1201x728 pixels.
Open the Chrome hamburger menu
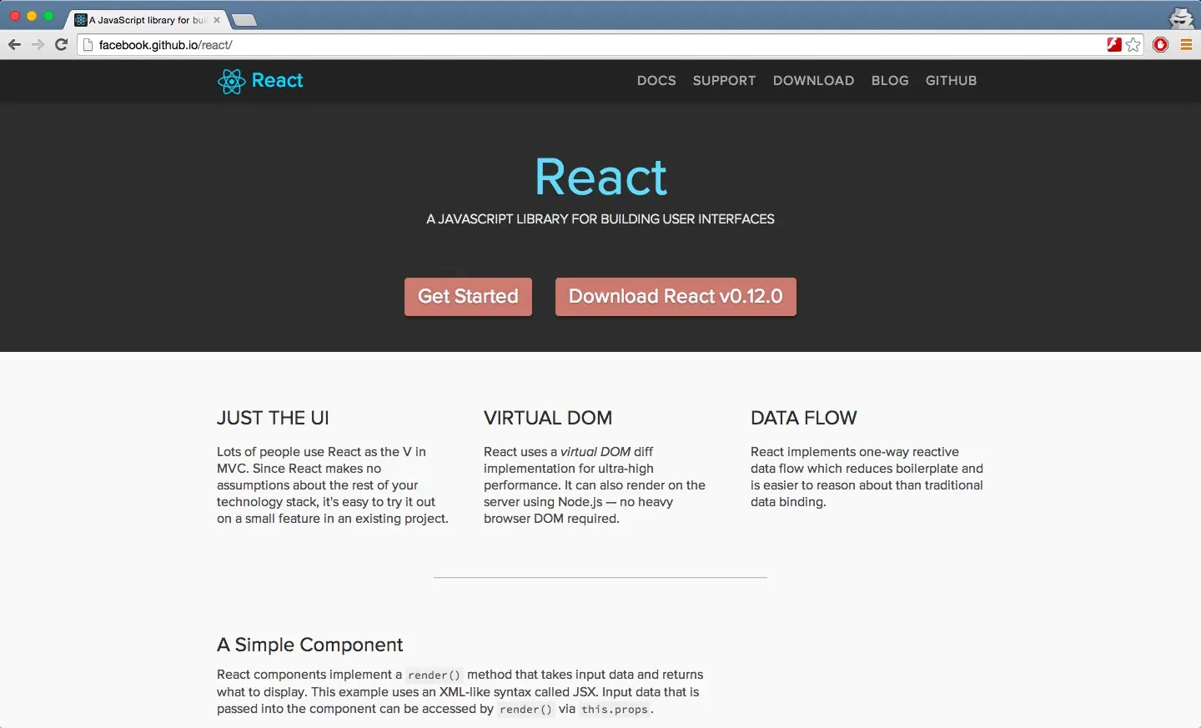coord(1186,44)
